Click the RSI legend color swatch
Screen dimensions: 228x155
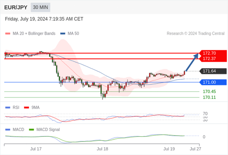(x=8, y=107)
